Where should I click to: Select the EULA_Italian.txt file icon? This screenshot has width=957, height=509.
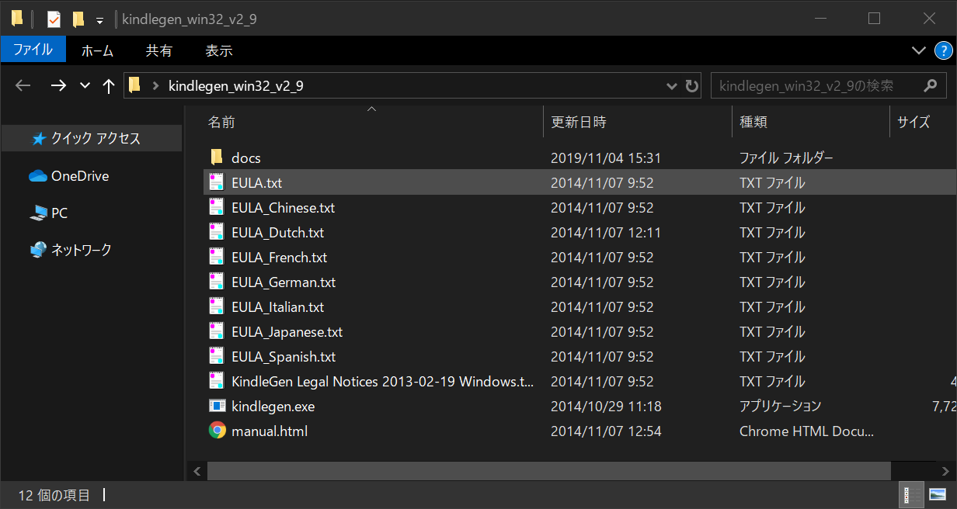coord(217,306)
